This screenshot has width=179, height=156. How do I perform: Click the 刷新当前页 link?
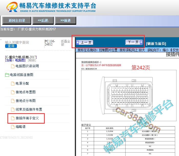point(156,44)
